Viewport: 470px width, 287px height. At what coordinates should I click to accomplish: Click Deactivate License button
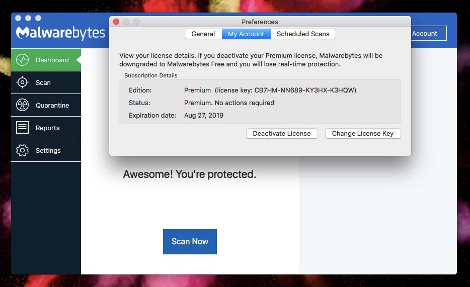(282, 134)
